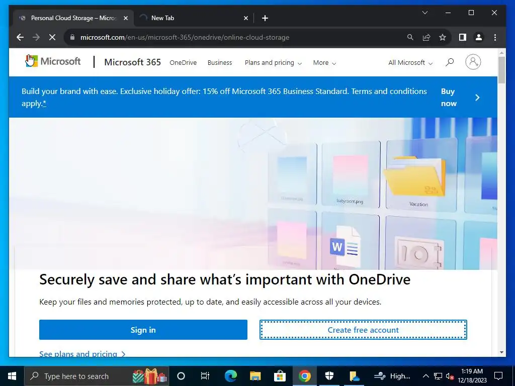The image size is (515, 386).
Task: Close the Personal Cloud Storage tab
Action: pos(125,18)
